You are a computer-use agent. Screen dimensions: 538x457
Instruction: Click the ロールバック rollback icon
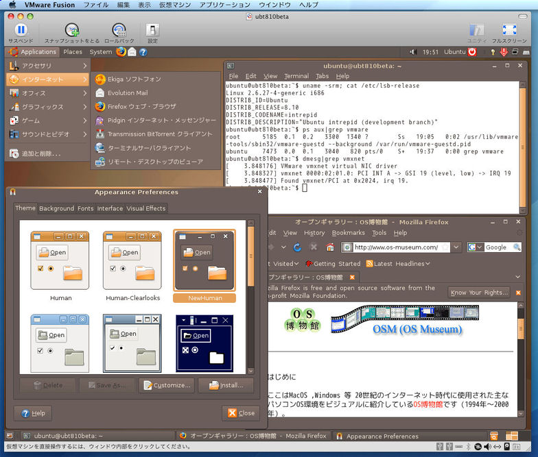pyautogui.click(x=119, y=30)
